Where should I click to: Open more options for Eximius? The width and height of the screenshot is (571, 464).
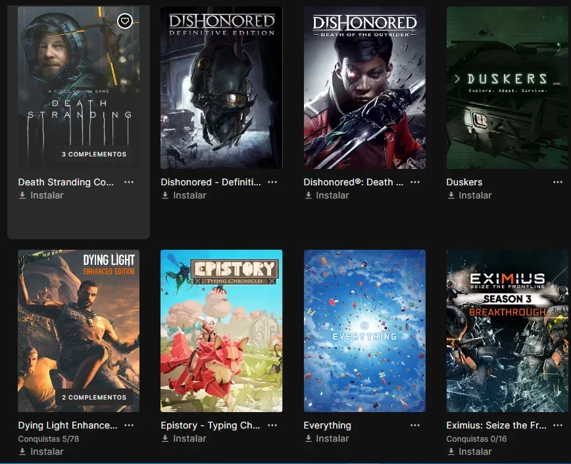(558, 425)
